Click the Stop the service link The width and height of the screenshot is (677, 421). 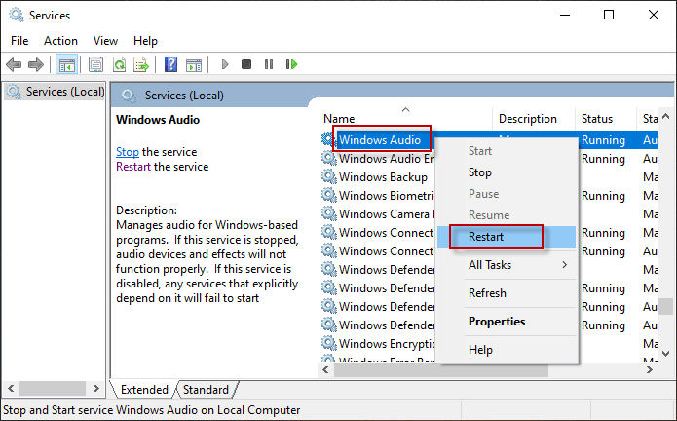coord(128,152)
